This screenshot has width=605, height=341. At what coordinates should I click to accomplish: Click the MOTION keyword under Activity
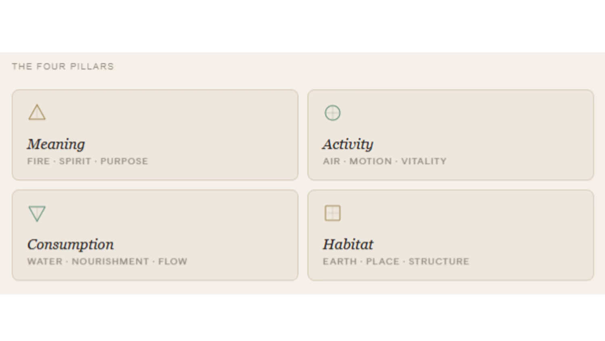[x=371, y=161]
